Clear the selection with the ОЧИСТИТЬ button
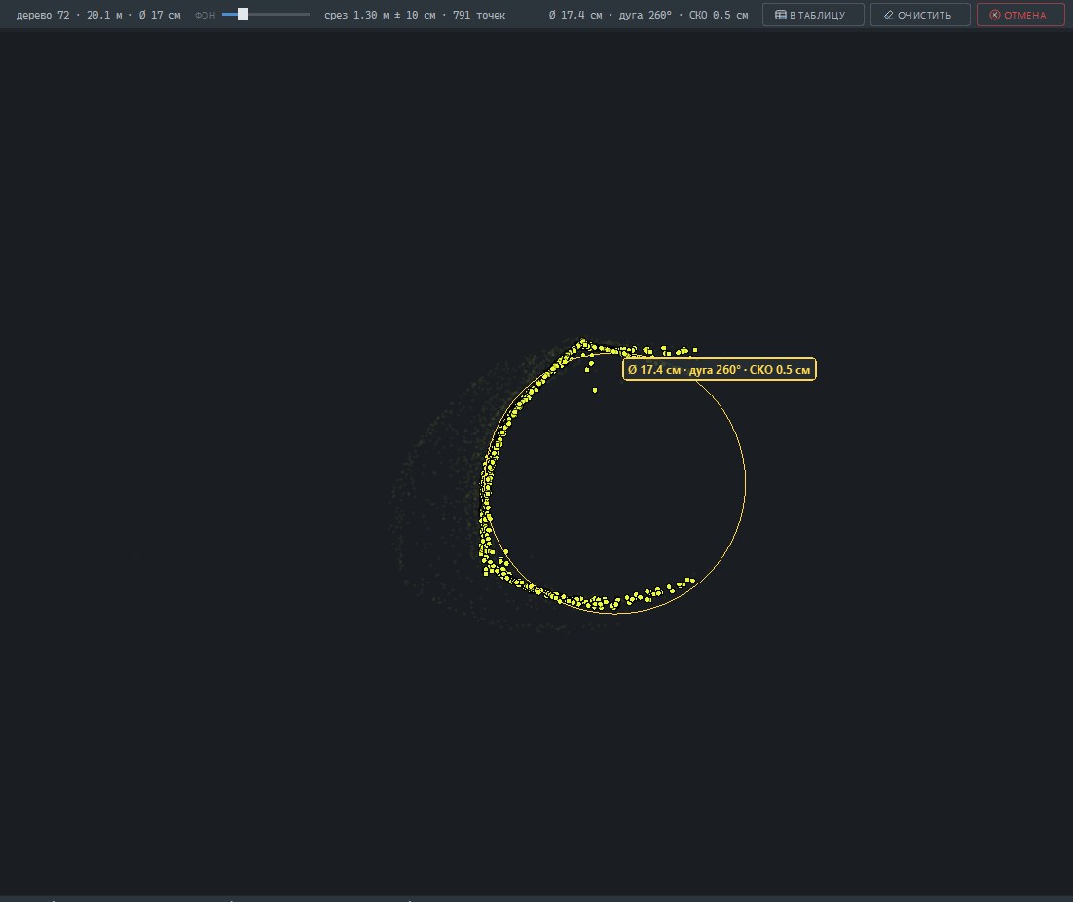Screen dimensions: 1073x902 [x=920, y=15]
